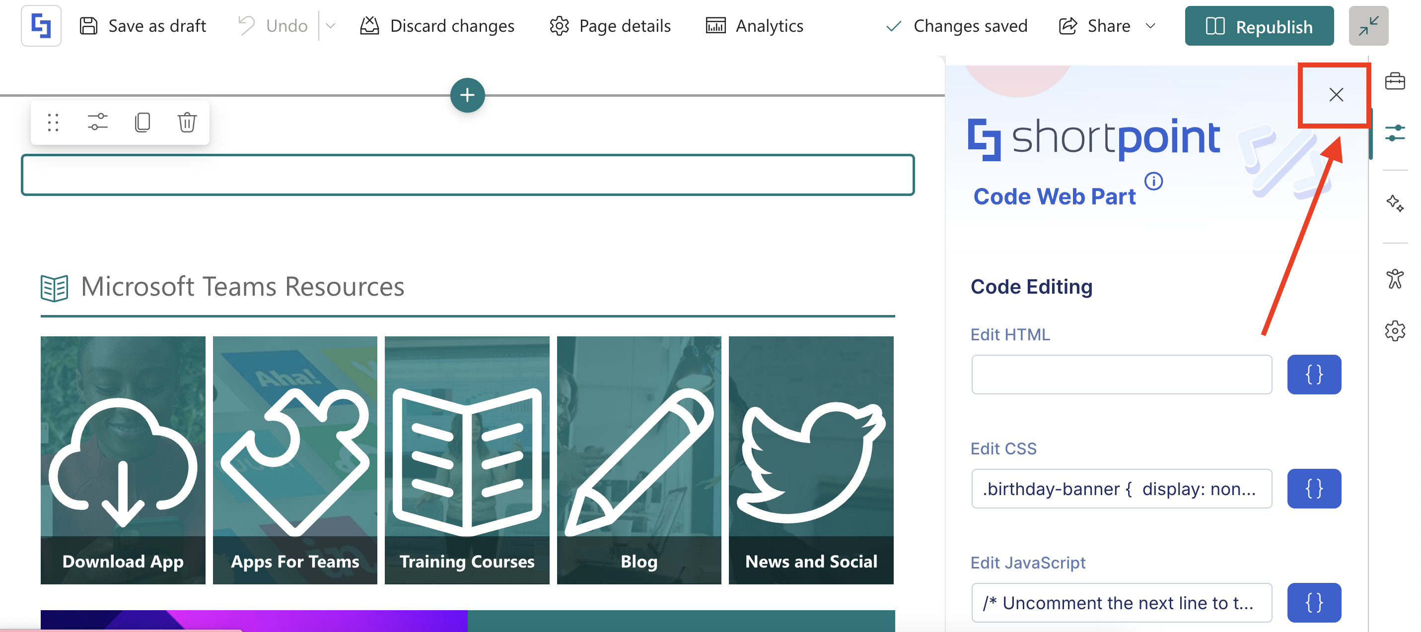This screenshot has height=632, width=1421.
Task: Delete the web part with trash icon
Action: tap(187, 122)
